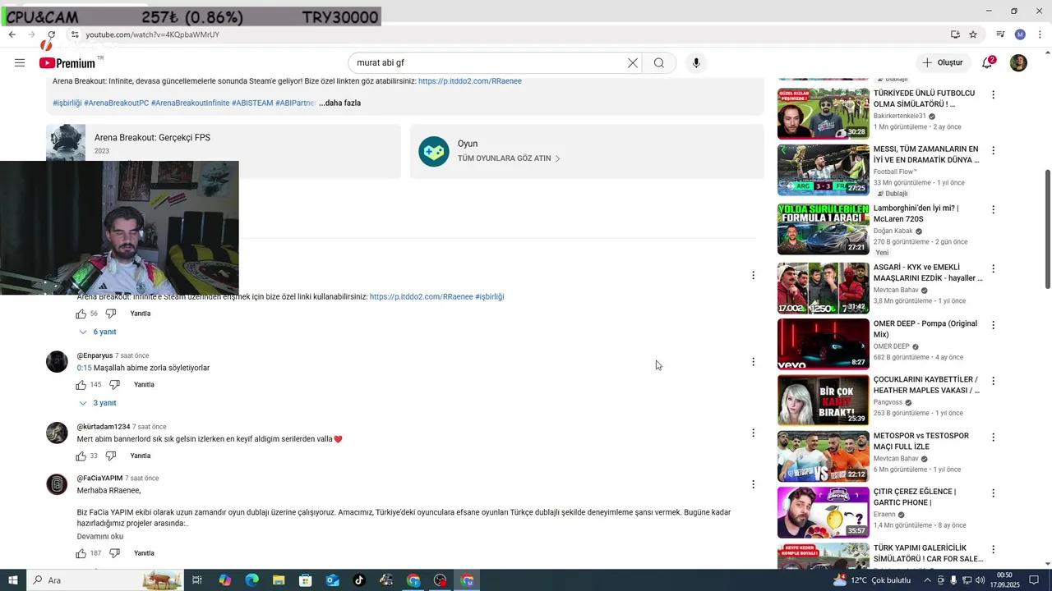
Task: Reply to @Enparyus with Yanıtla
Action: tap(144, 385)
